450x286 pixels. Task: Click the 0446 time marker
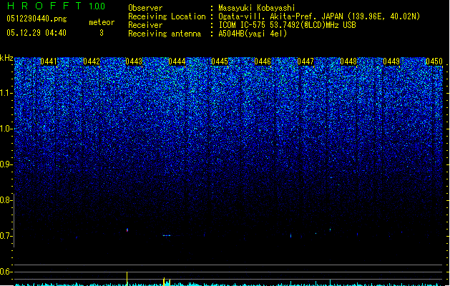(263, 61)
